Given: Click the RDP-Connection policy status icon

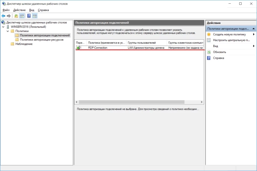Looking at the screenshot, I should (x=78, y=48).
